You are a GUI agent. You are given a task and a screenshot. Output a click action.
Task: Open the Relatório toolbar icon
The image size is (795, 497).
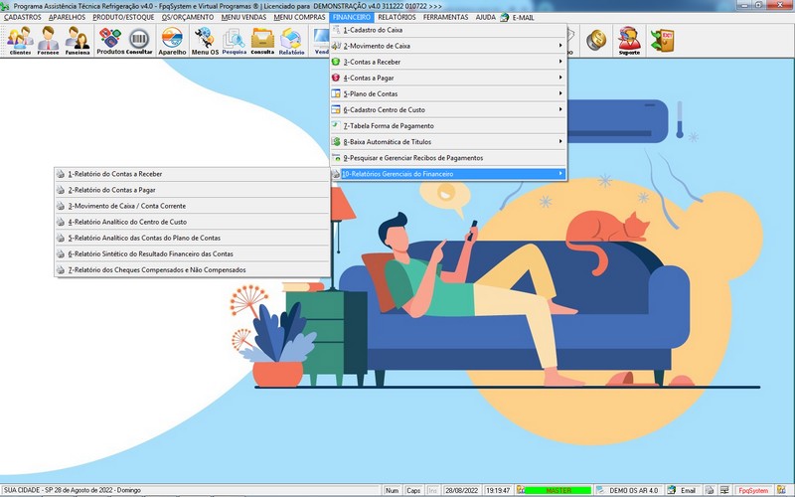pyautogui.click(x=291, y=41)
